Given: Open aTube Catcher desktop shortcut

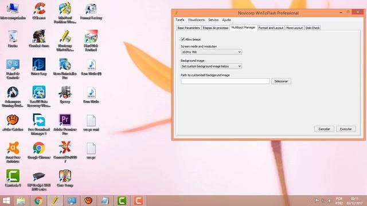Looking at the screenshot, I should pos(13,122).
